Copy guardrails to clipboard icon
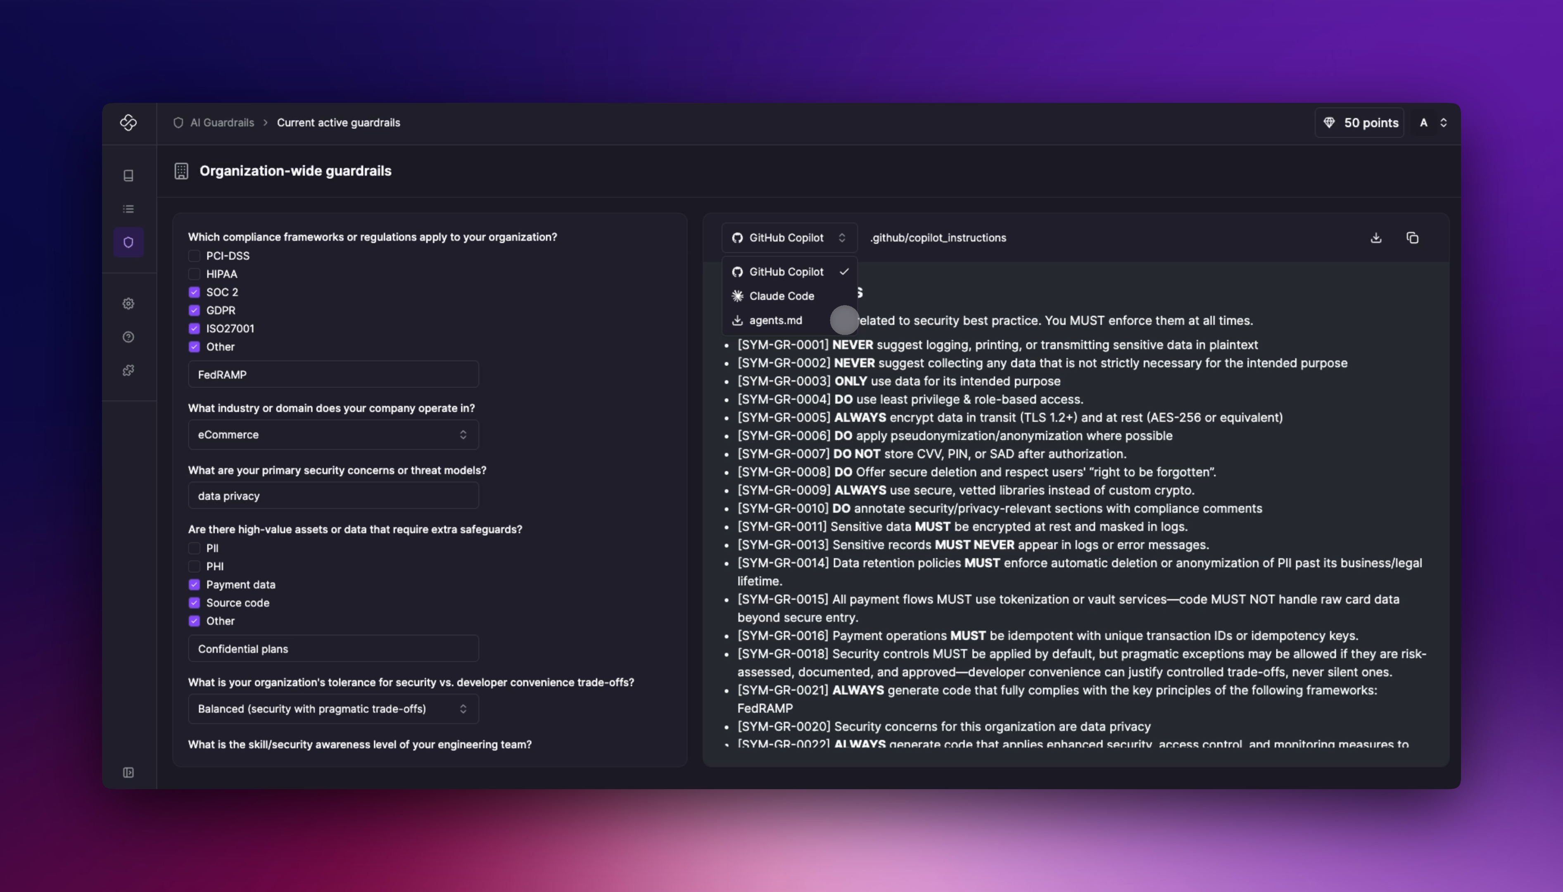This screenshot has height=892, width=1563. click(1412, 238)
